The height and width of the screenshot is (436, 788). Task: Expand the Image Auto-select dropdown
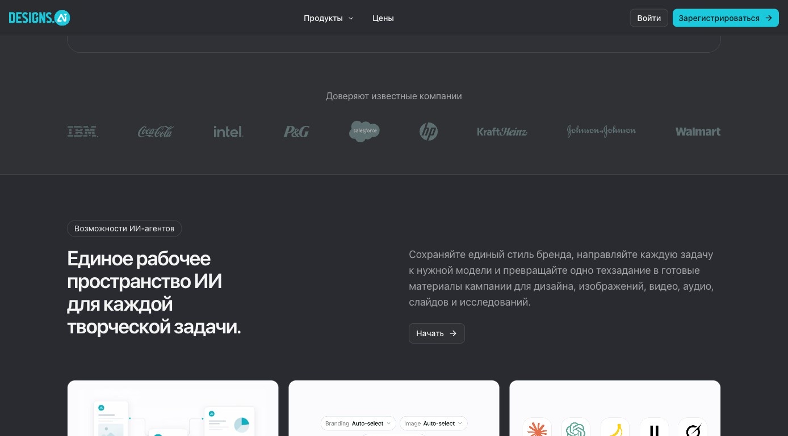coord(434,424)
